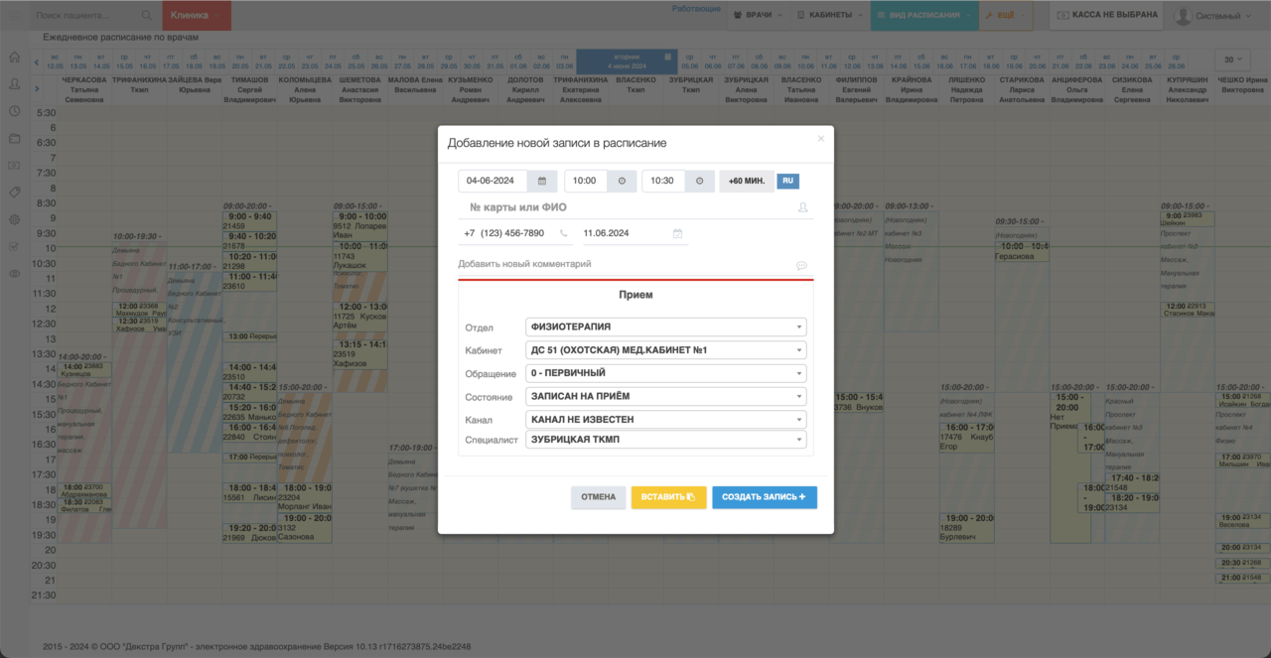Open the Системный user dropdown
The image size is (1271, 658).
click(1212, 16)
